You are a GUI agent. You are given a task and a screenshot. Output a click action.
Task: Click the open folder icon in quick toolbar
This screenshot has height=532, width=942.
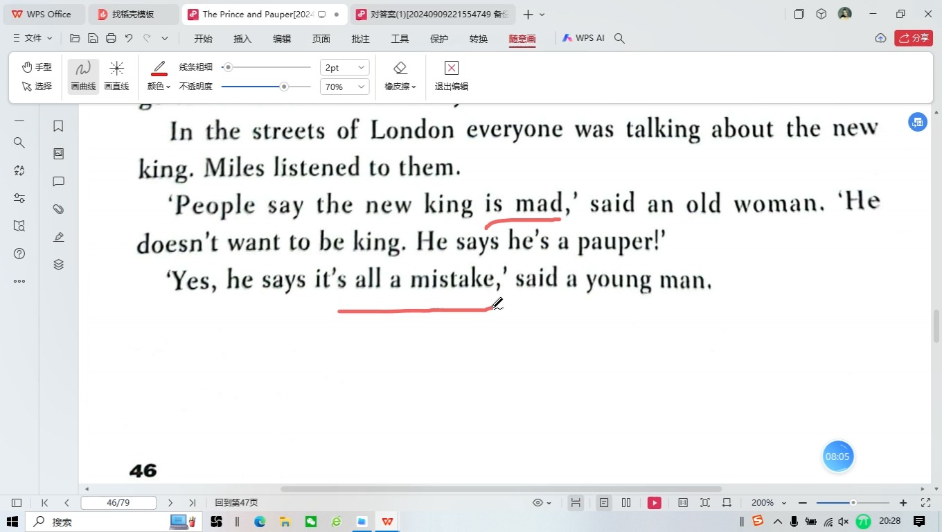[x=75, y=38]
